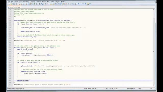Click the Zoom In toolbar icon
The height and width of the screenshot is (92, 163).
45,4
